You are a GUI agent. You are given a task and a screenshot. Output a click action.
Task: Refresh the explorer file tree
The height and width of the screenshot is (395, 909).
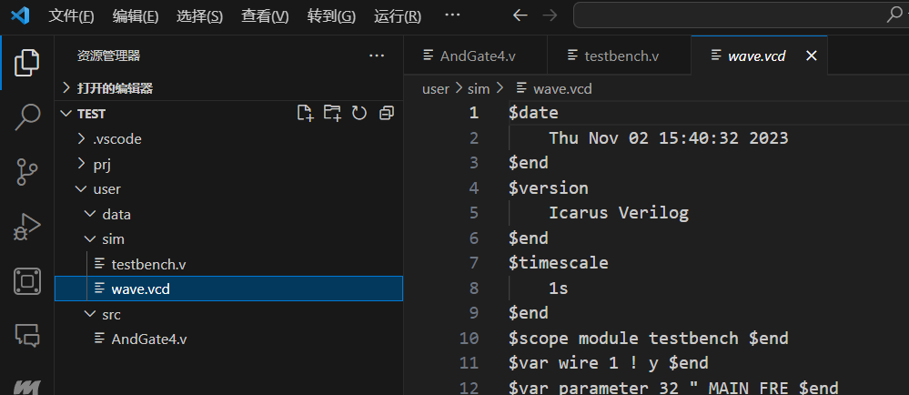click(x=359, y=113)
